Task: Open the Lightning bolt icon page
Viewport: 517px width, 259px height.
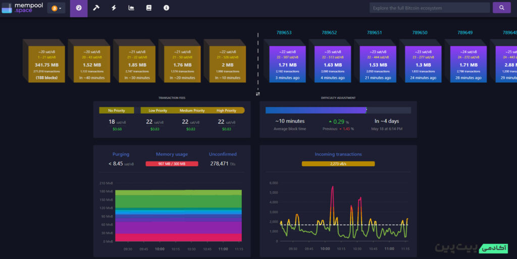Action: 114,8
